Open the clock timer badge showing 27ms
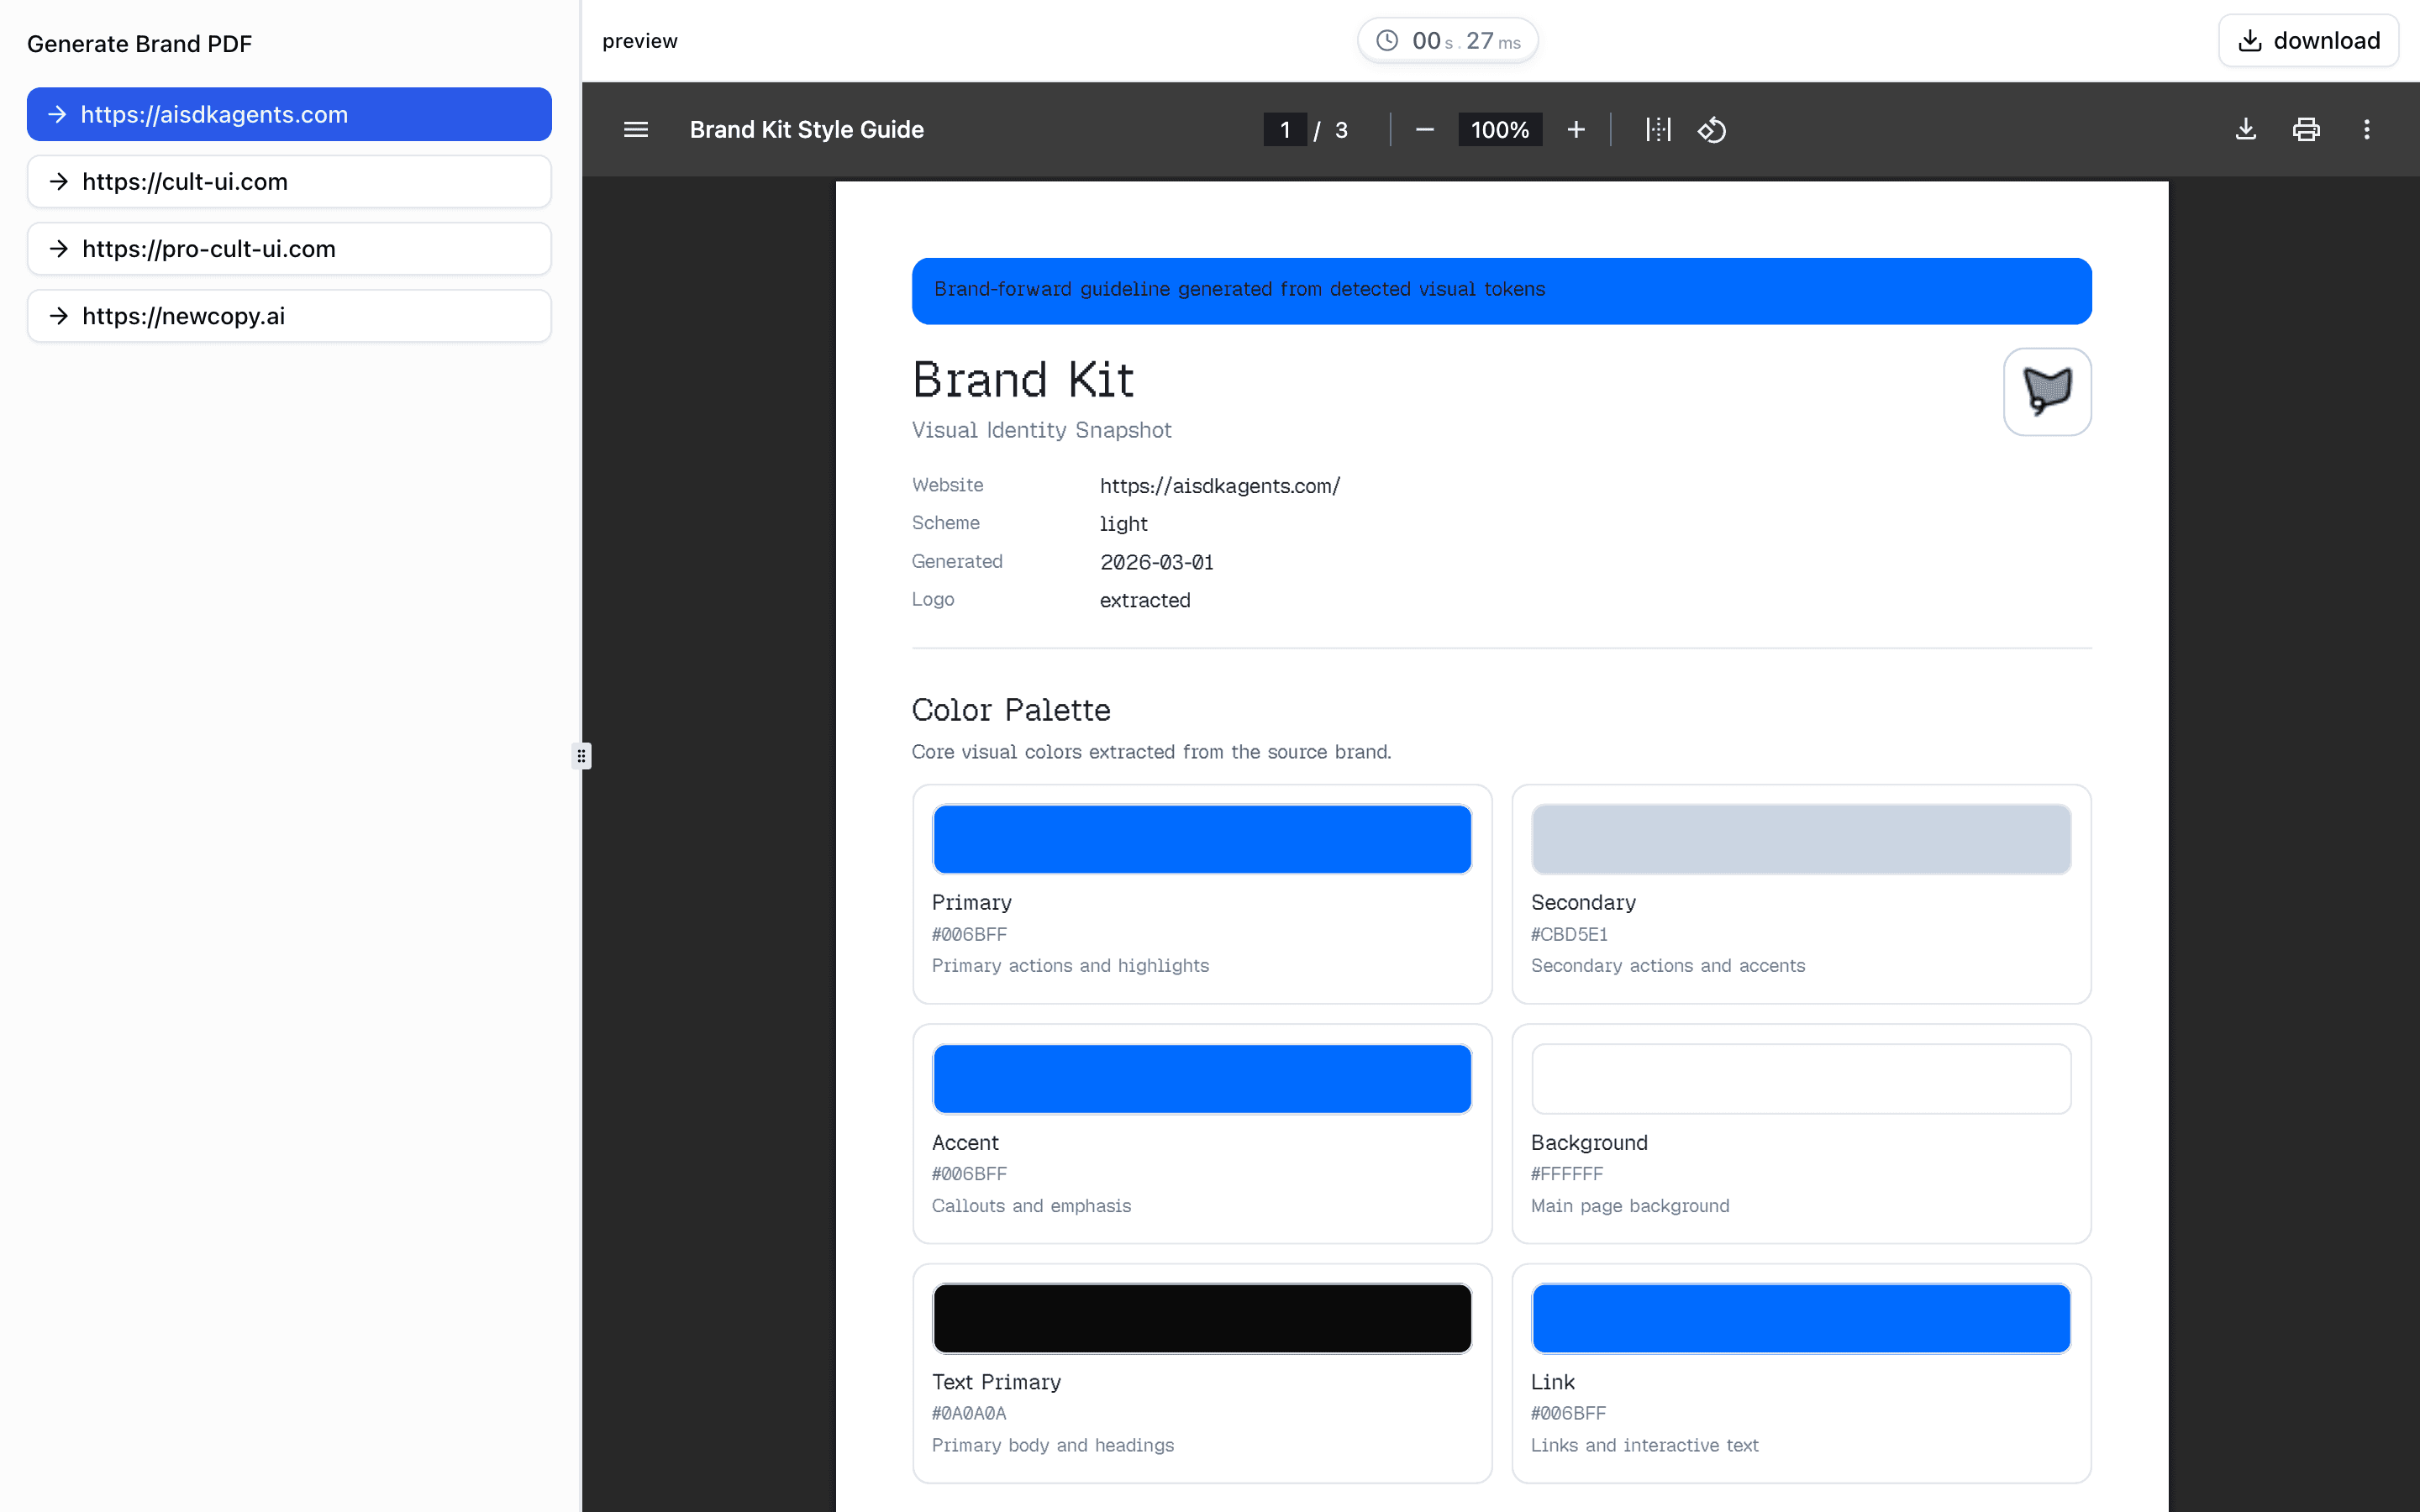This screenshot has height=1512, width=2420. [x=1447, y=40]
